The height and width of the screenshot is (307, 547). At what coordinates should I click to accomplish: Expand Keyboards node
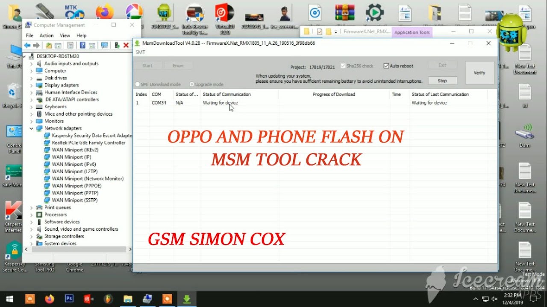(32, 107)
